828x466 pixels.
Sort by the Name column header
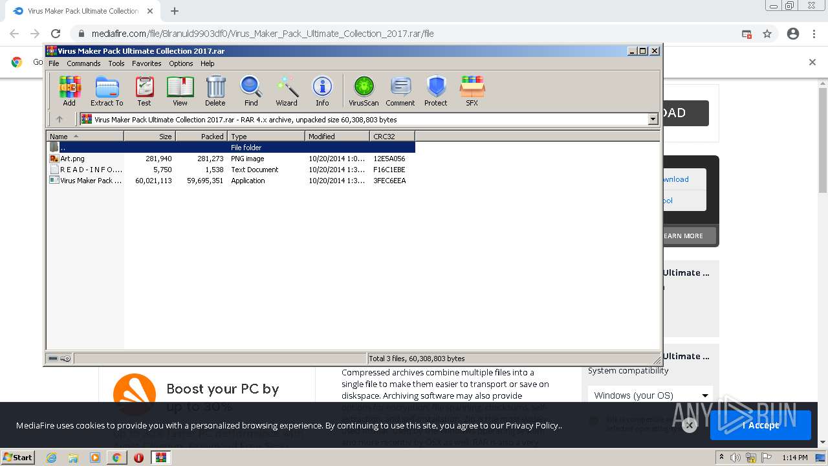[85, 136]
